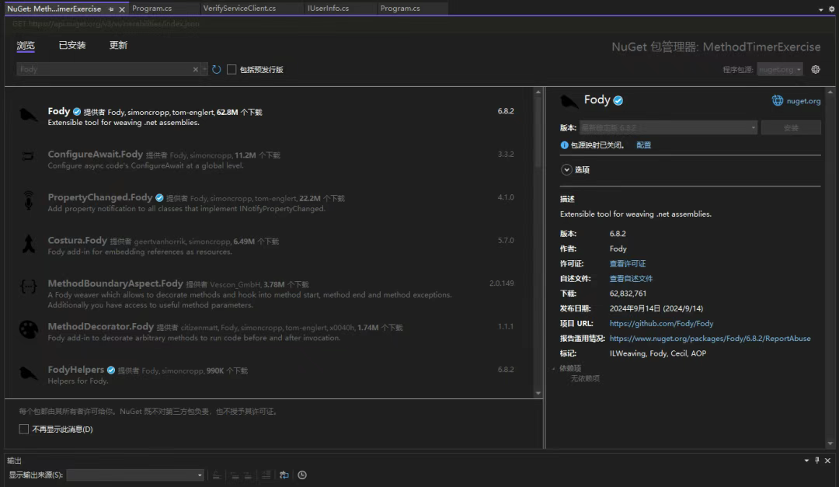Viewport: 839px width, 487px height.
Task: Open NuGet package source settings gear
Action: point(816,70)
